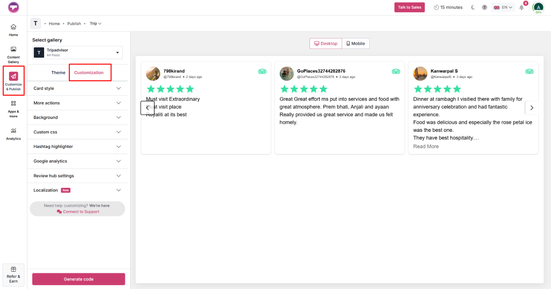Expand Hashtag highlighter section
The image size is (551, 289).
click(77, 146)
